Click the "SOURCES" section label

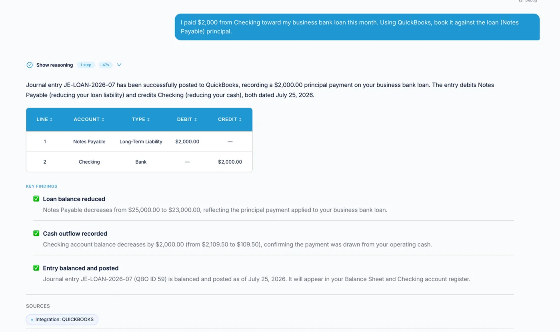[38, 306]
